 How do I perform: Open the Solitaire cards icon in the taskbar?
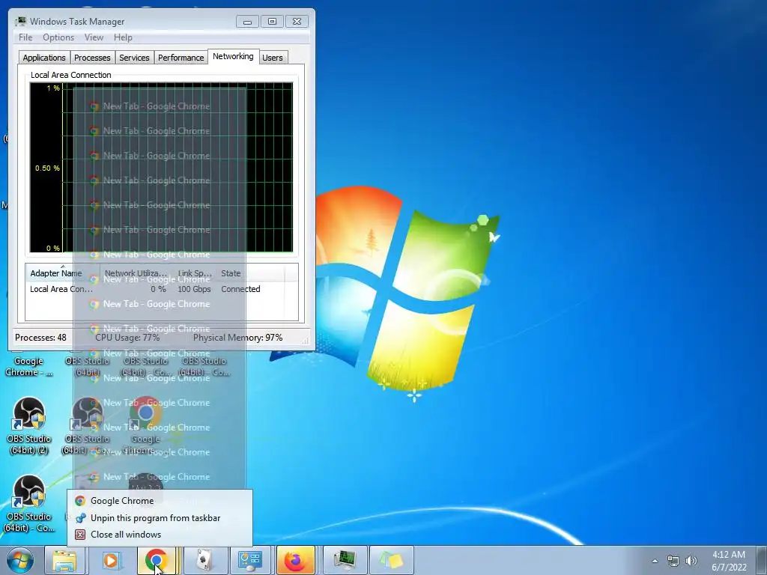[x=205, y=560]
